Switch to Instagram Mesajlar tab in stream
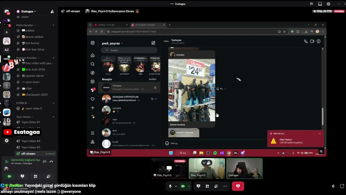Viewport: 346px width, 195px height. pyautogui.click(x=148, y=25)
